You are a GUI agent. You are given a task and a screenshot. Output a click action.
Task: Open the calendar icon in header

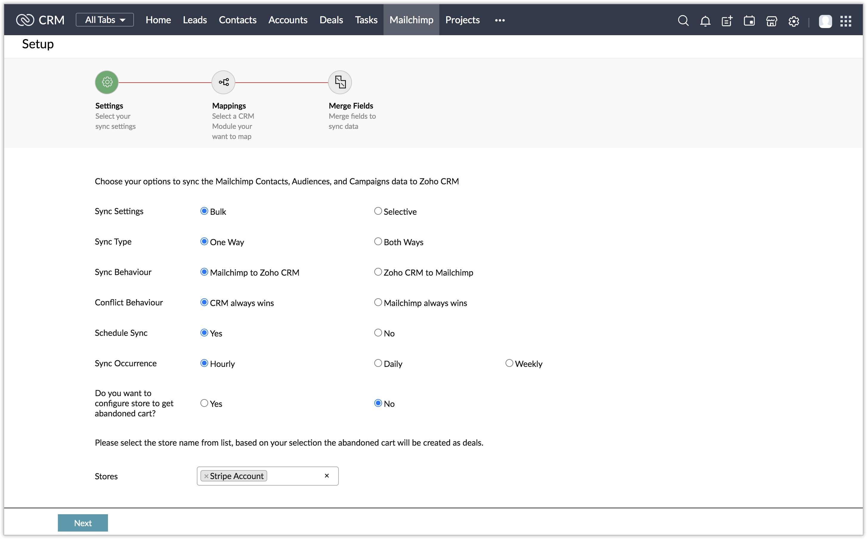(749, 21)
